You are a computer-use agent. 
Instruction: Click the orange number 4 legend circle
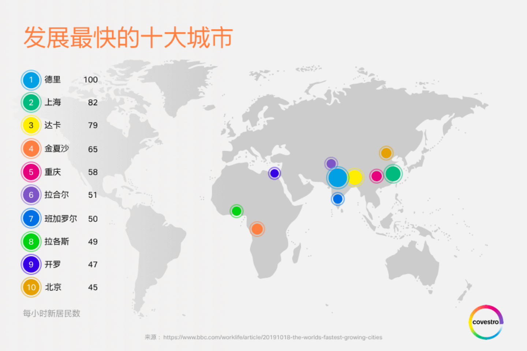coord(31,149)
